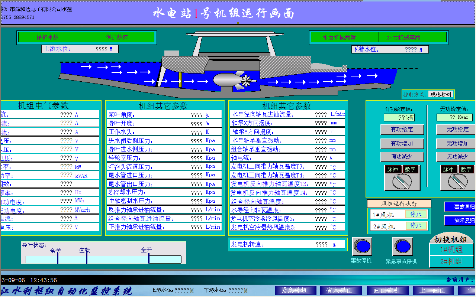Switch to 1#机组 unit
476x297 pixels.
click(x=451, y=249)
